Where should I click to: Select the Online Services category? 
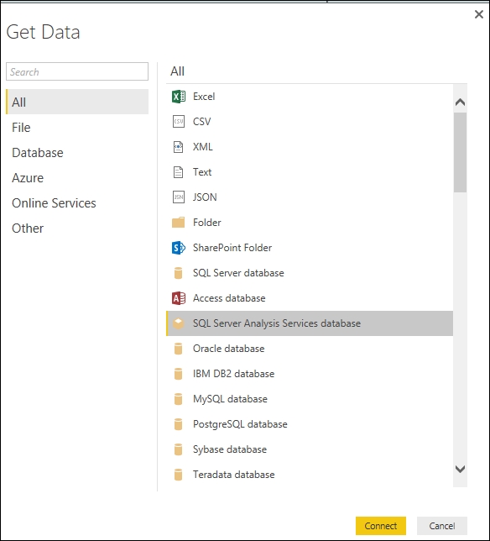[x=77, y=203]
